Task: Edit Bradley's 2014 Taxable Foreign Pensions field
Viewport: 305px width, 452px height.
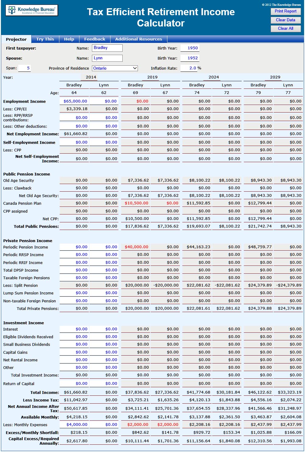Action: [x=74, y=278]
